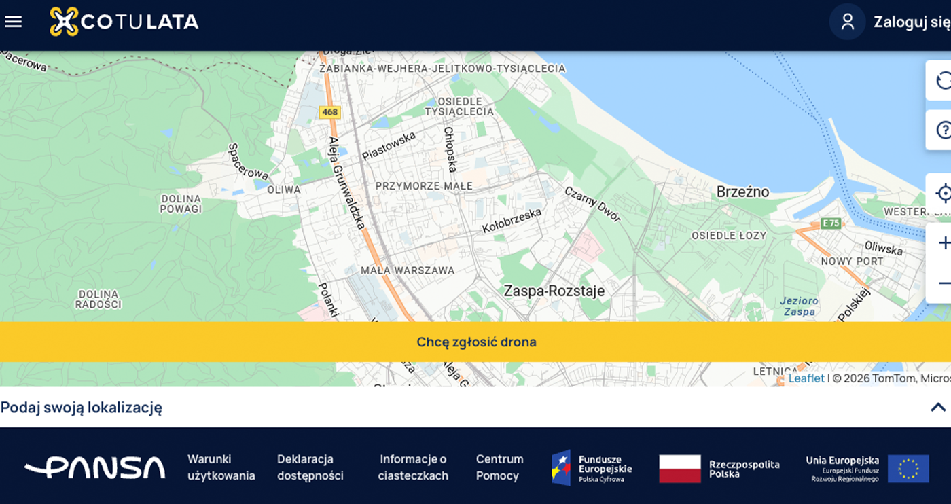Open help using the question mark icon
Image resolution: width=951 pixels, height=504 pixels.
944,129
